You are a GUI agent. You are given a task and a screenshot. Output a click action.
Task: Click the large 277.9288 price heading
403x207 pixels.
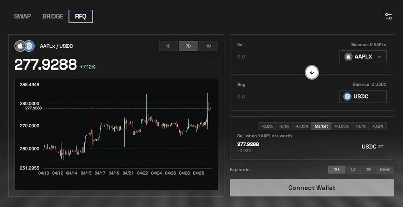[45, 64]
